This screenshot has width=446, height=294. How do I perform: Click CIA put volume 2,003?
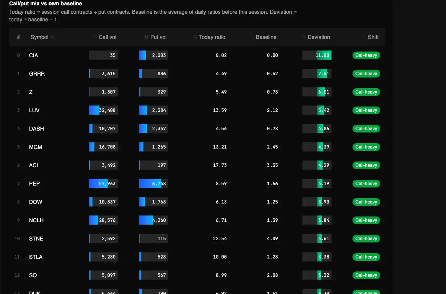pyautogui.click(x=154, y=55)
